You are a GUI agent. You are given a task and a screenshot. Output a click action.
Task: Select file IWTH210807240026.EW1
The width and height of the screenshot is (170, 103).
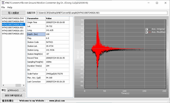tap(13, 18)
